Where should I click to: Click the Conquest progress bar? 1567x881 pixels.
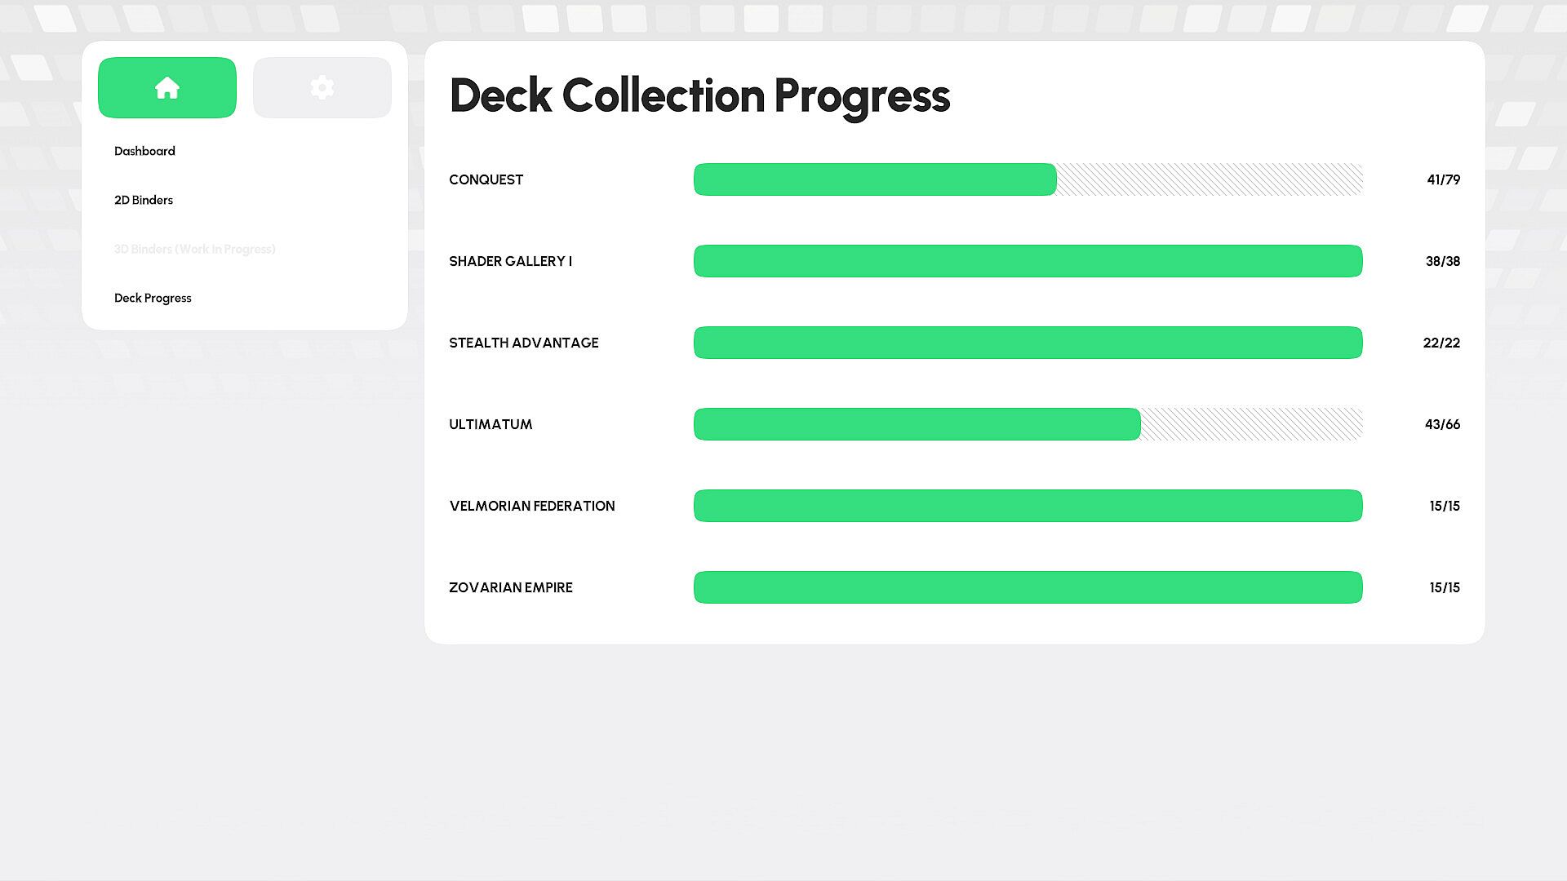1028,179
